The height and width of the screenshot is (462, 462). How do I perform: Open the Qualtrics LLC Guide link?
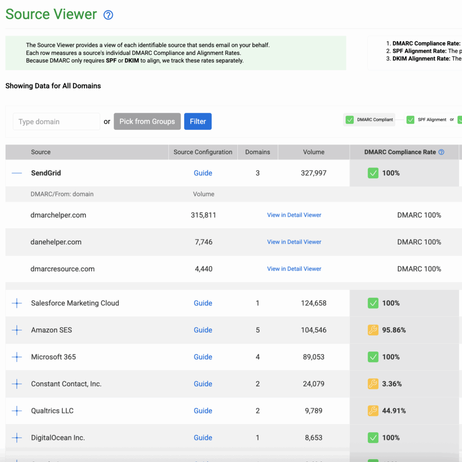click(x=203, y=411)
